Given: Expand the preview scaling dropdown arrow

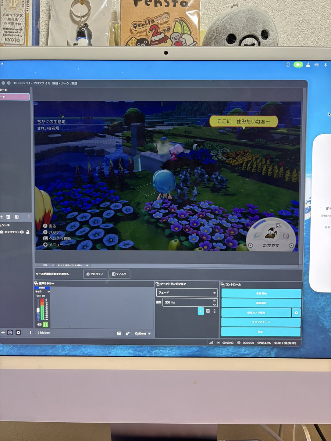Looking at the screenshot, I should [87, 265].
